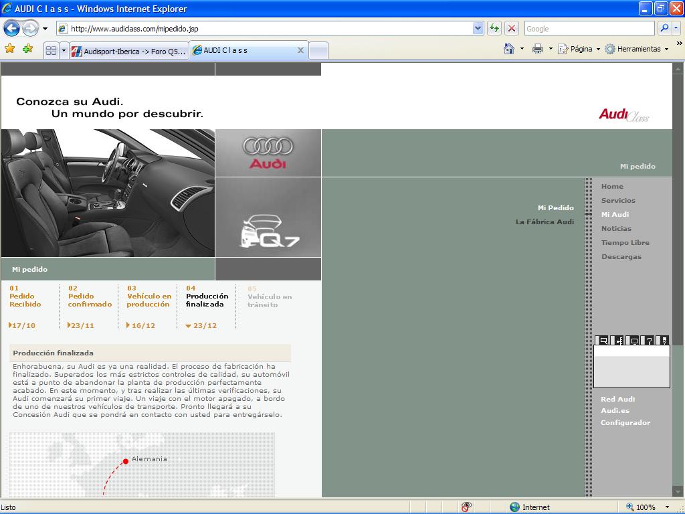
Task: Open the tab list dropdown arrow
Action: pyautogui.click(x=64, y=51)
